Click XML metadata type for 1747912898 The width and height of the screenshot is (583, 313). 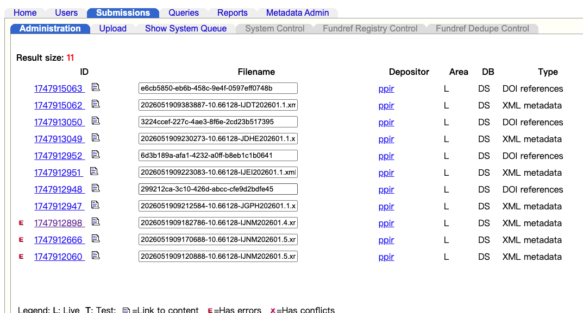click(x=532, y=223)
